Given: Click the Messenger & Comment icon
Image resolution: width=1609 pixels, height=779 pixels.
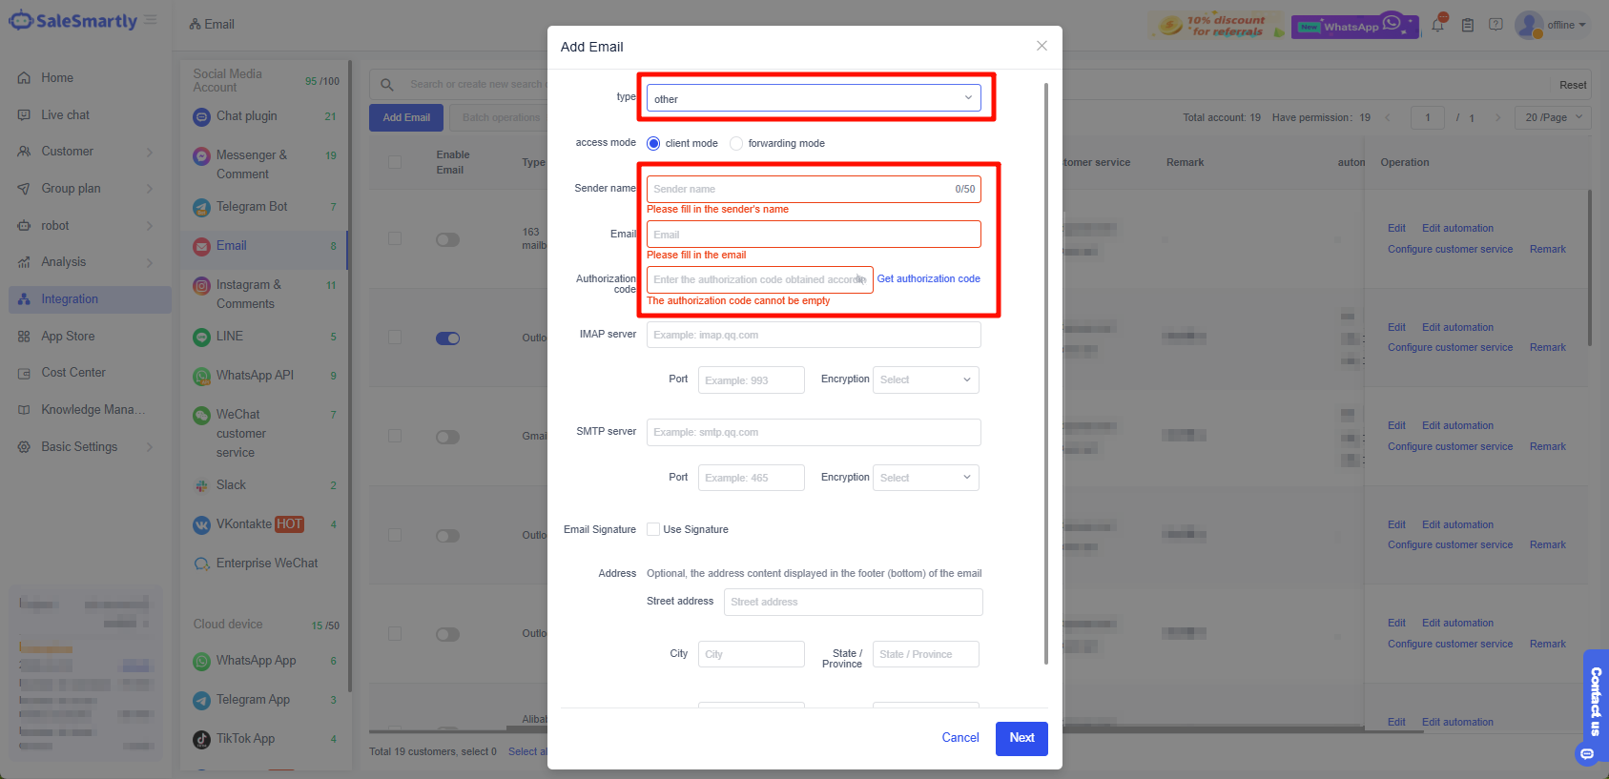Looking at the screenshot, I should pyautogui.click(x=201, y=155).
